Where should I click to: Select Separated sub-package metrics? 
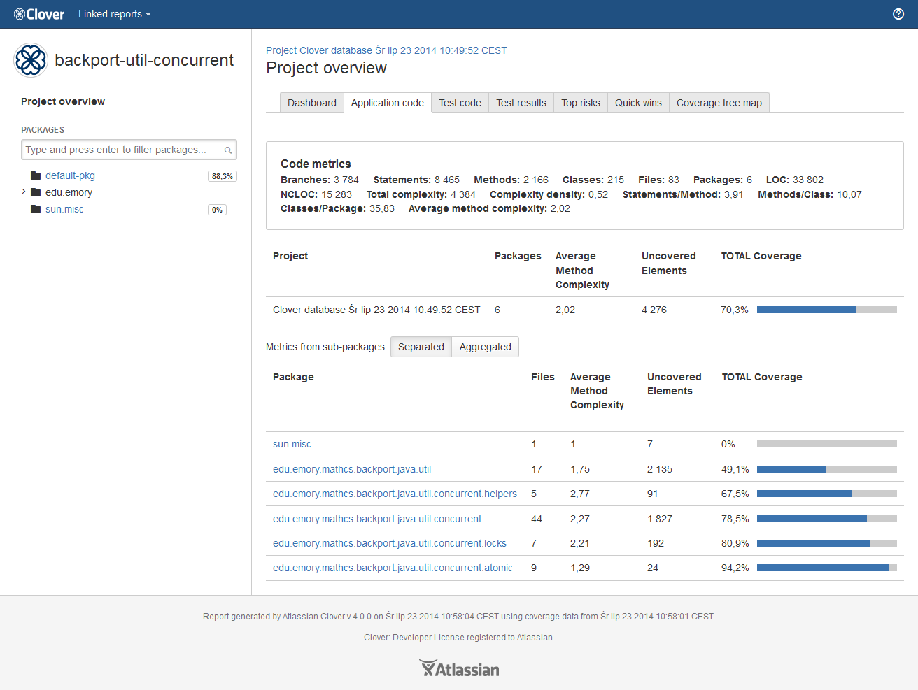[x=421, y=347]
